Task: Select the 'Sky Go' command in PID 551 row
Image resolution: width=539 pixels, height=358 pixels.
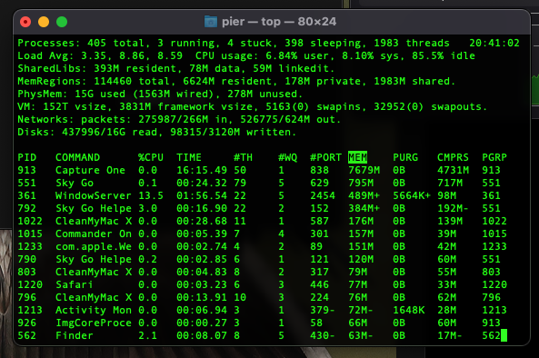Action: click(75, 183)
